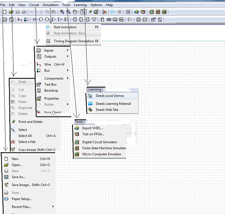The image size is (225, 214).
Task: Choose Deeds Local Demos entry
Action: tap(109, 96)
